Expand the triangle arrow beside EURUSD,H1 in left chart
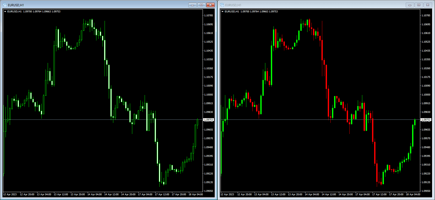 pyautogui.click(x=5, y=12)
